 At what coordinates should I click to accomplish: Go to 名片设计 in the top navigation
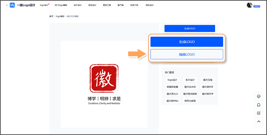pyautogui.click(x=78, y=5)
